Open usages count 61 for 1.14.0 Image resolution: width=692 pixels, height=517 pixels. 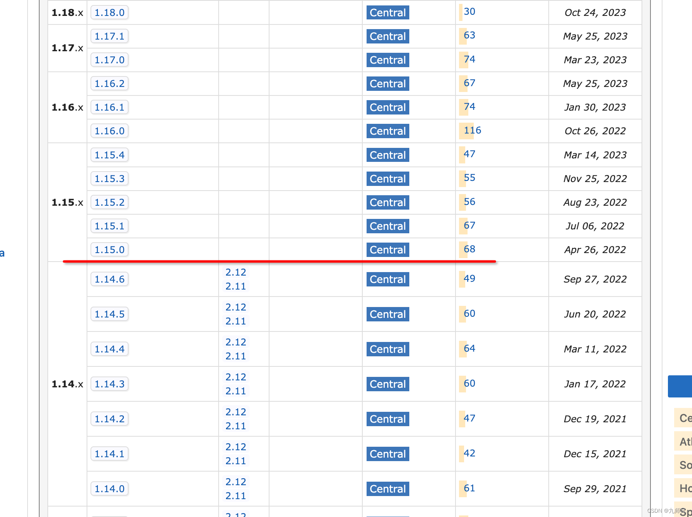[469, 488]
